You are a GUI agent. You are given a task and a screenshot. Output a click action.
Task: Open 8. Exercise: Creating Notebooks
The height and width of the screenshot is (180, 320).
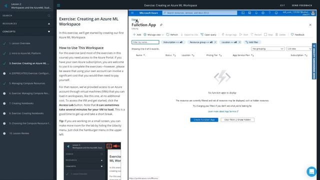(x=26, y=113)
